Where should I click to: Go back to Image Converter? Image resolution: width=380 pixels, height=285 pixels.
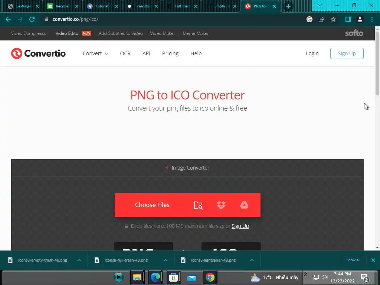[187, 168]
